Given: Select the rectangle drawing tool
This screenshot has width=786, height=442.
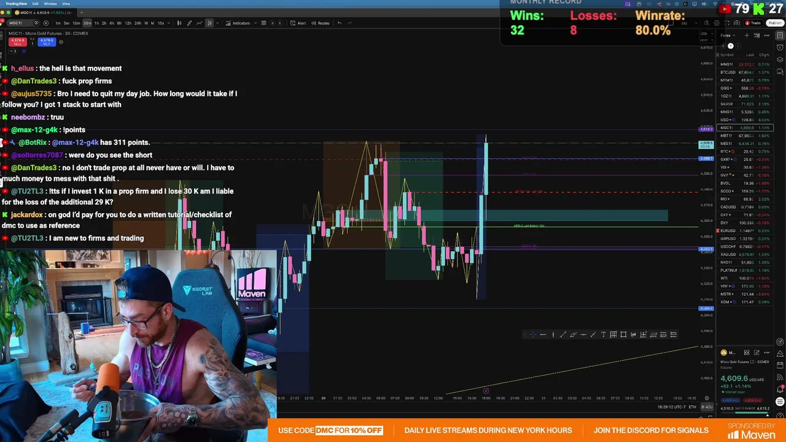Looking at the screenshot, I should tap(623, 335).
